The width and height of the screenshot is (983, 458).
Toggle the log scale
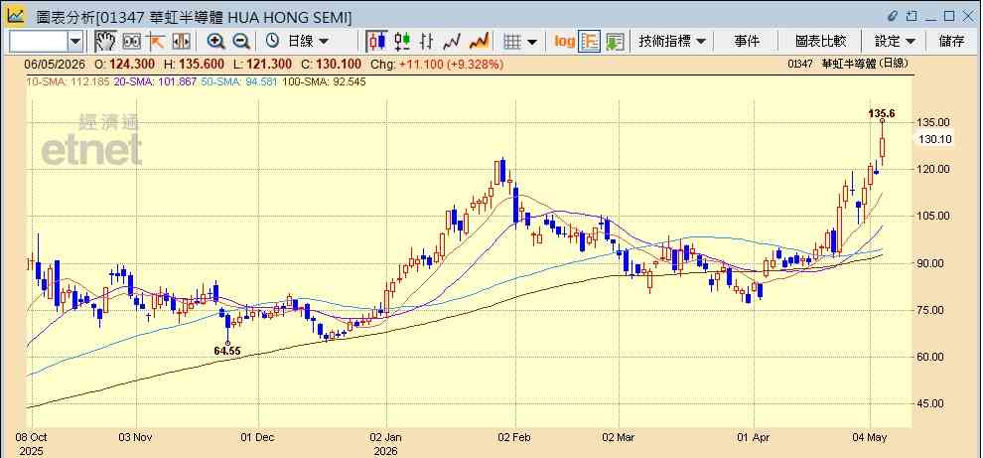pos(564,42)
